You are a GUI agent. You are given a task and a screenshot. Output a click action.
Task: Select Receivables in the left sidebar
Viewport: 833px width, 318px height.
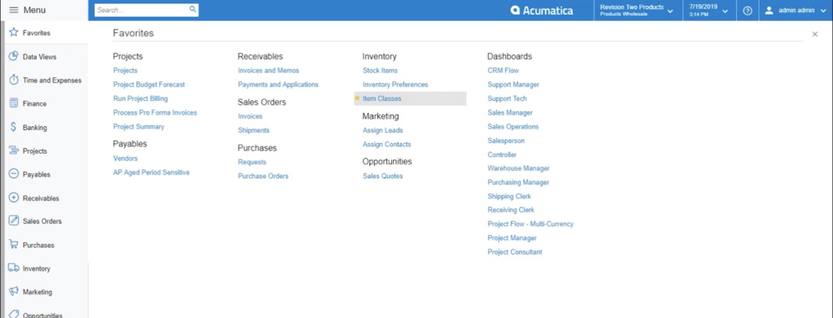point(41,198)
